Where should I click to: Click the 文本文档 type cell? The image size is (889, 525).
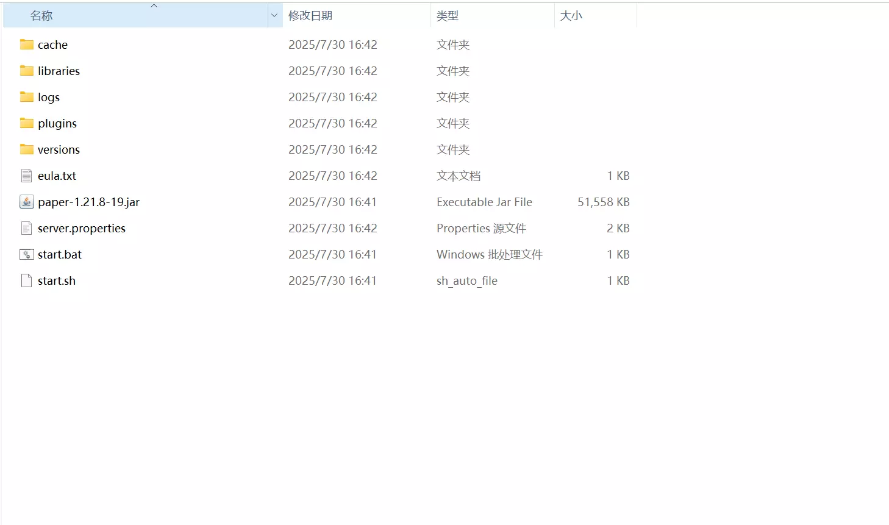click(x=459, y=176)
